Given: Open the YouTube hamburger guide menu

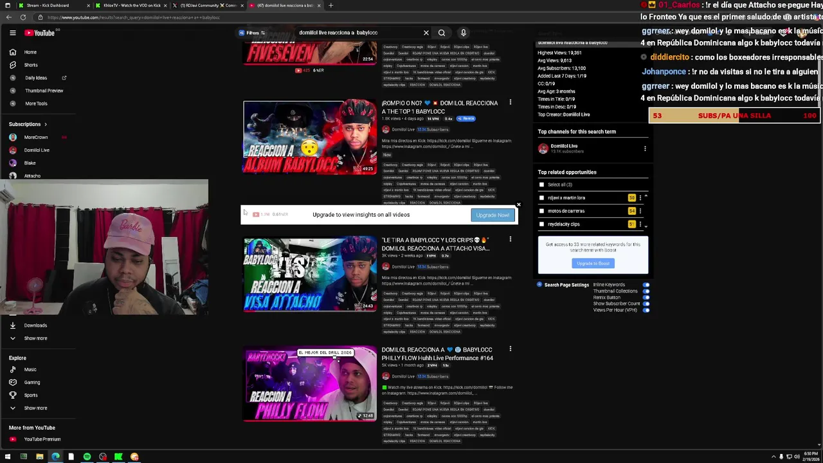Looking at the screenshot, I should point(12,33).
